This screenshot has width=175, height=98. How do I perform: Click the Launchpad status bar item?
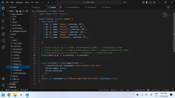point(12,90)
